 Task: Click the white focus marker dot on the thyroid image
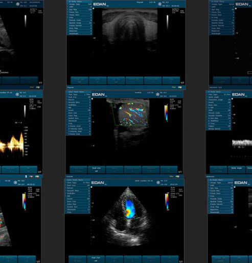click(x=94, y=9)
